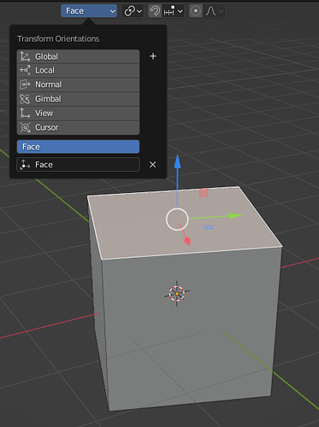Viewport: 319px width, 427px height.
Task: Select the Gimbal orientation
Action: (78, 99)
